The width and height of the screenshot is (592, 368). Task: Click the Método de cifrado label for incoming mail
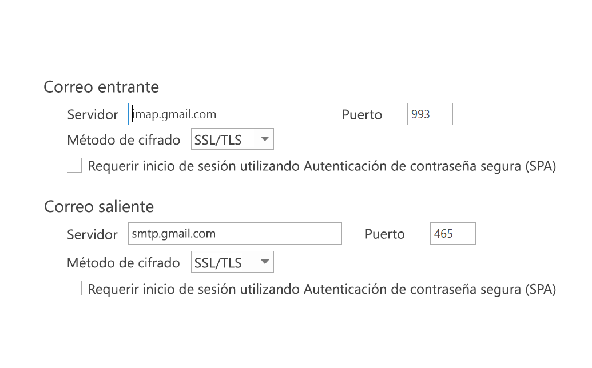[x=122, y=139]
